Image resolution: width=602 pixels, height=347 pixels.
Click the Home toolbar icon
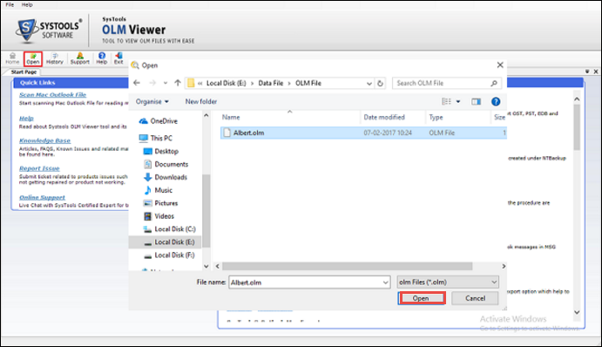[12, 58]
